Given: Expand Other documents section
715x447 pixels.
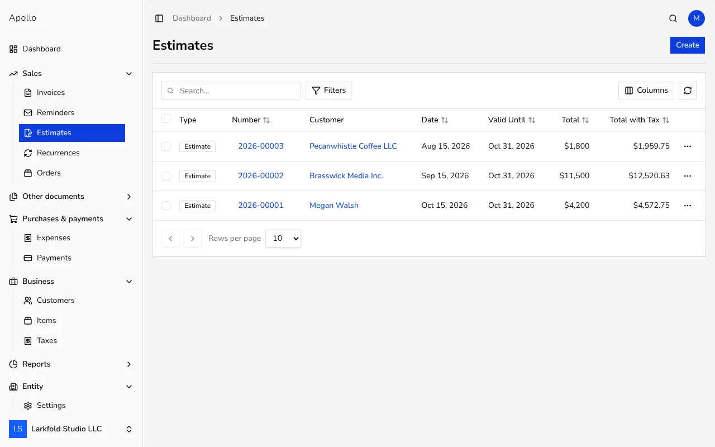Looking at the screenshot, I should pyautogui.click(x=71, y=197).
